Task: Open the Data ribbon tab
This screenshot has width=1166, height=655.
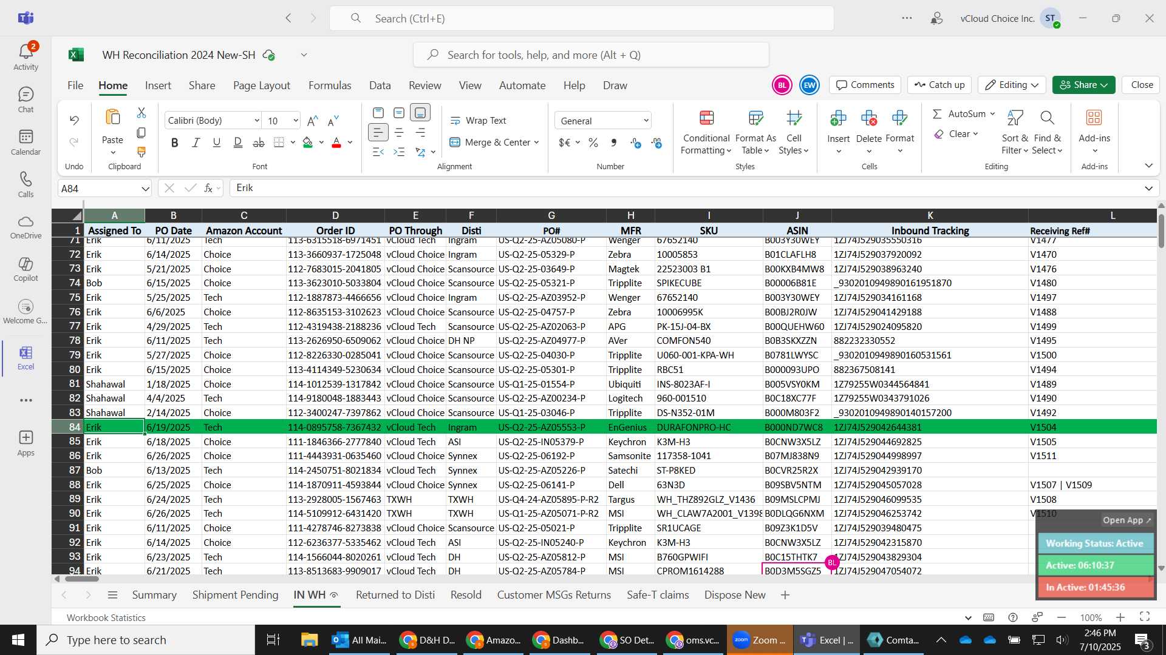Action: coord(380,86)
